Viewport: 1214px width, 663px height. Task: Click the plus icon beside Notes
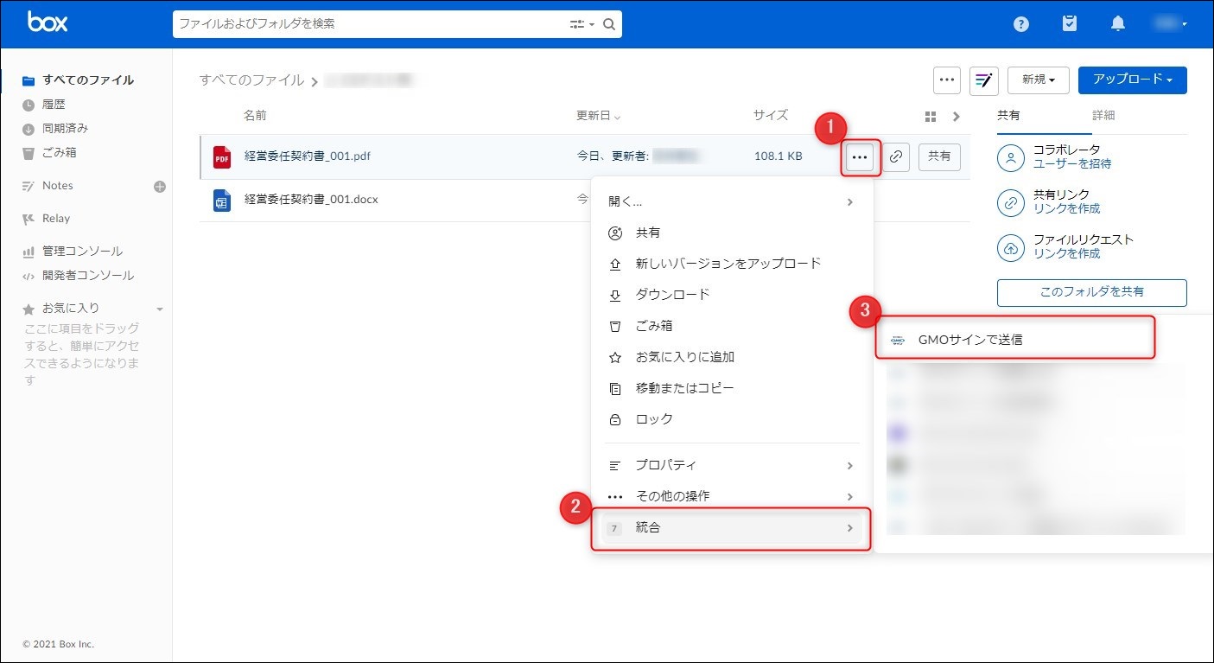point(160,186)
